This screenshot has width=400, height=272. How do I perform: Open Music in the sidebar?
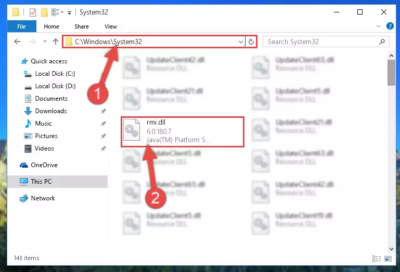tap(43, 124)
